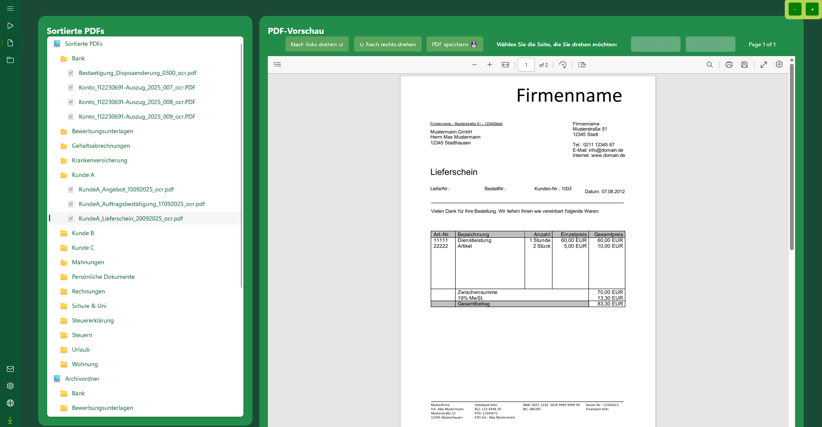Open PDF viewer settings gear
Screen dimensions: 822x427
(x=779, y=64)
